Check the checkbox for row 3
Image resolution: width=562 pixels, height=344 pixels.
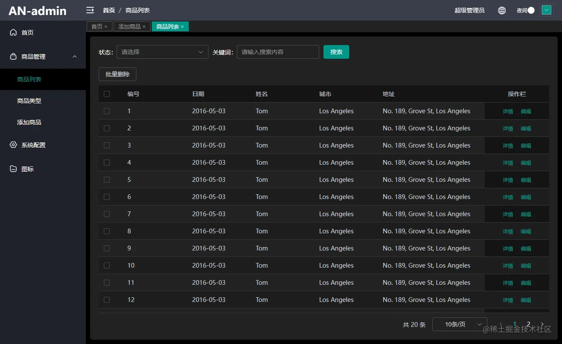coord(107,145)
